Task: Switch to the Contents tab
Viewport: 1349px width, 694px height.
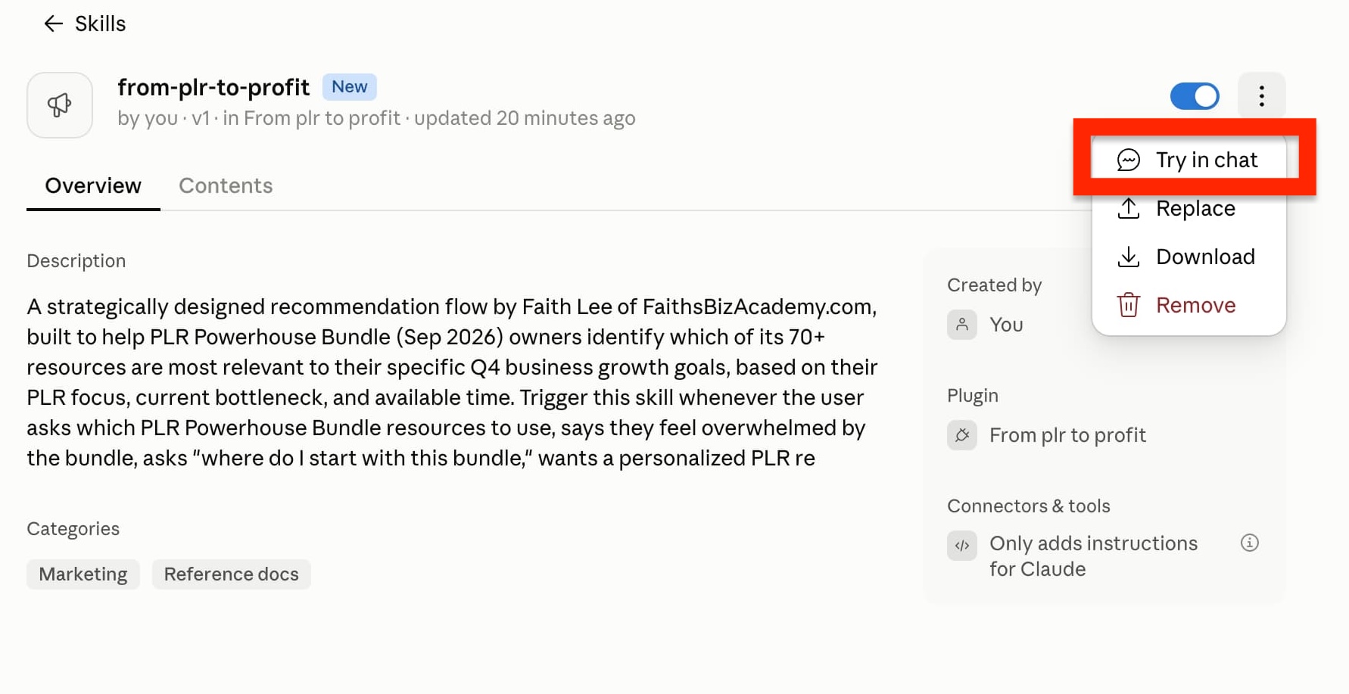Action: click(x=226, y=186)
